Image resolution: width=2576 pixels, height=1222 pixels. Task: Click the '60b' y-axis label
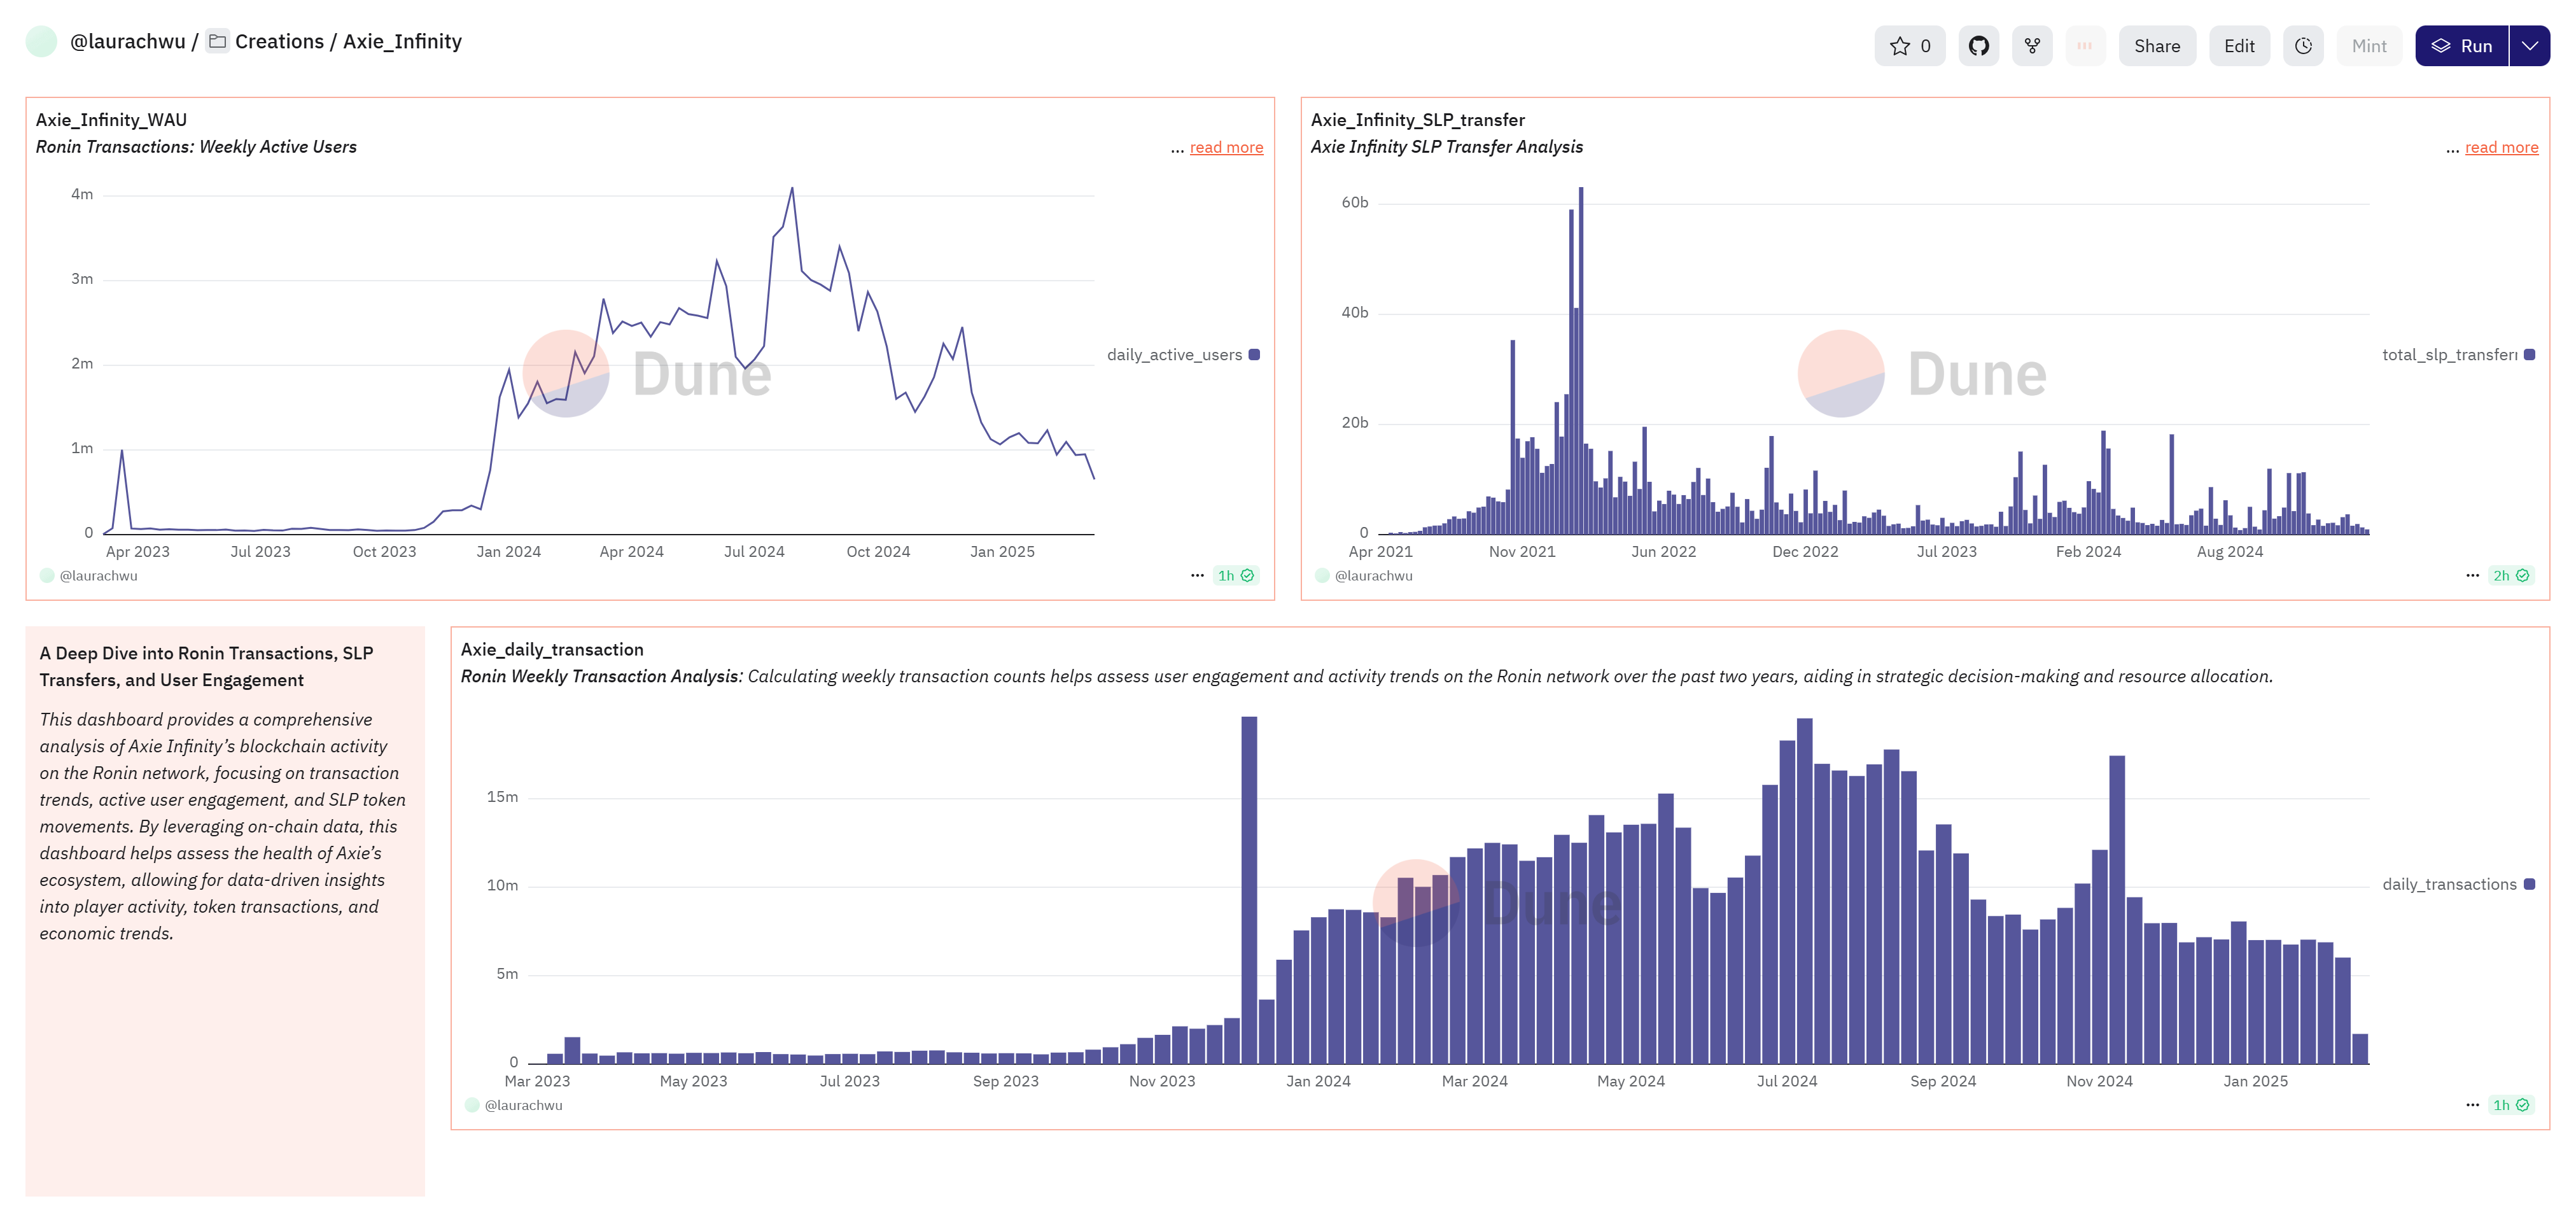[1354, 203]
